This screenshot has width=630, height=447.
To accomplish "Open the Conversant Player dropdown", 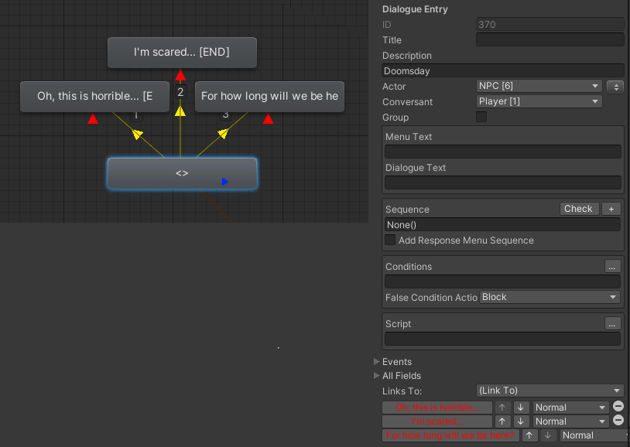I will point(539,101).
